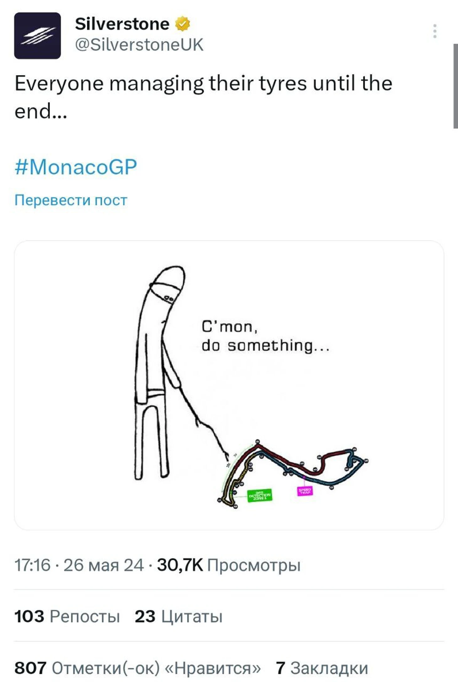458x682 pixels.
Task: Open the Silverstone profile avatar
Action: click(x=37, y=36)
